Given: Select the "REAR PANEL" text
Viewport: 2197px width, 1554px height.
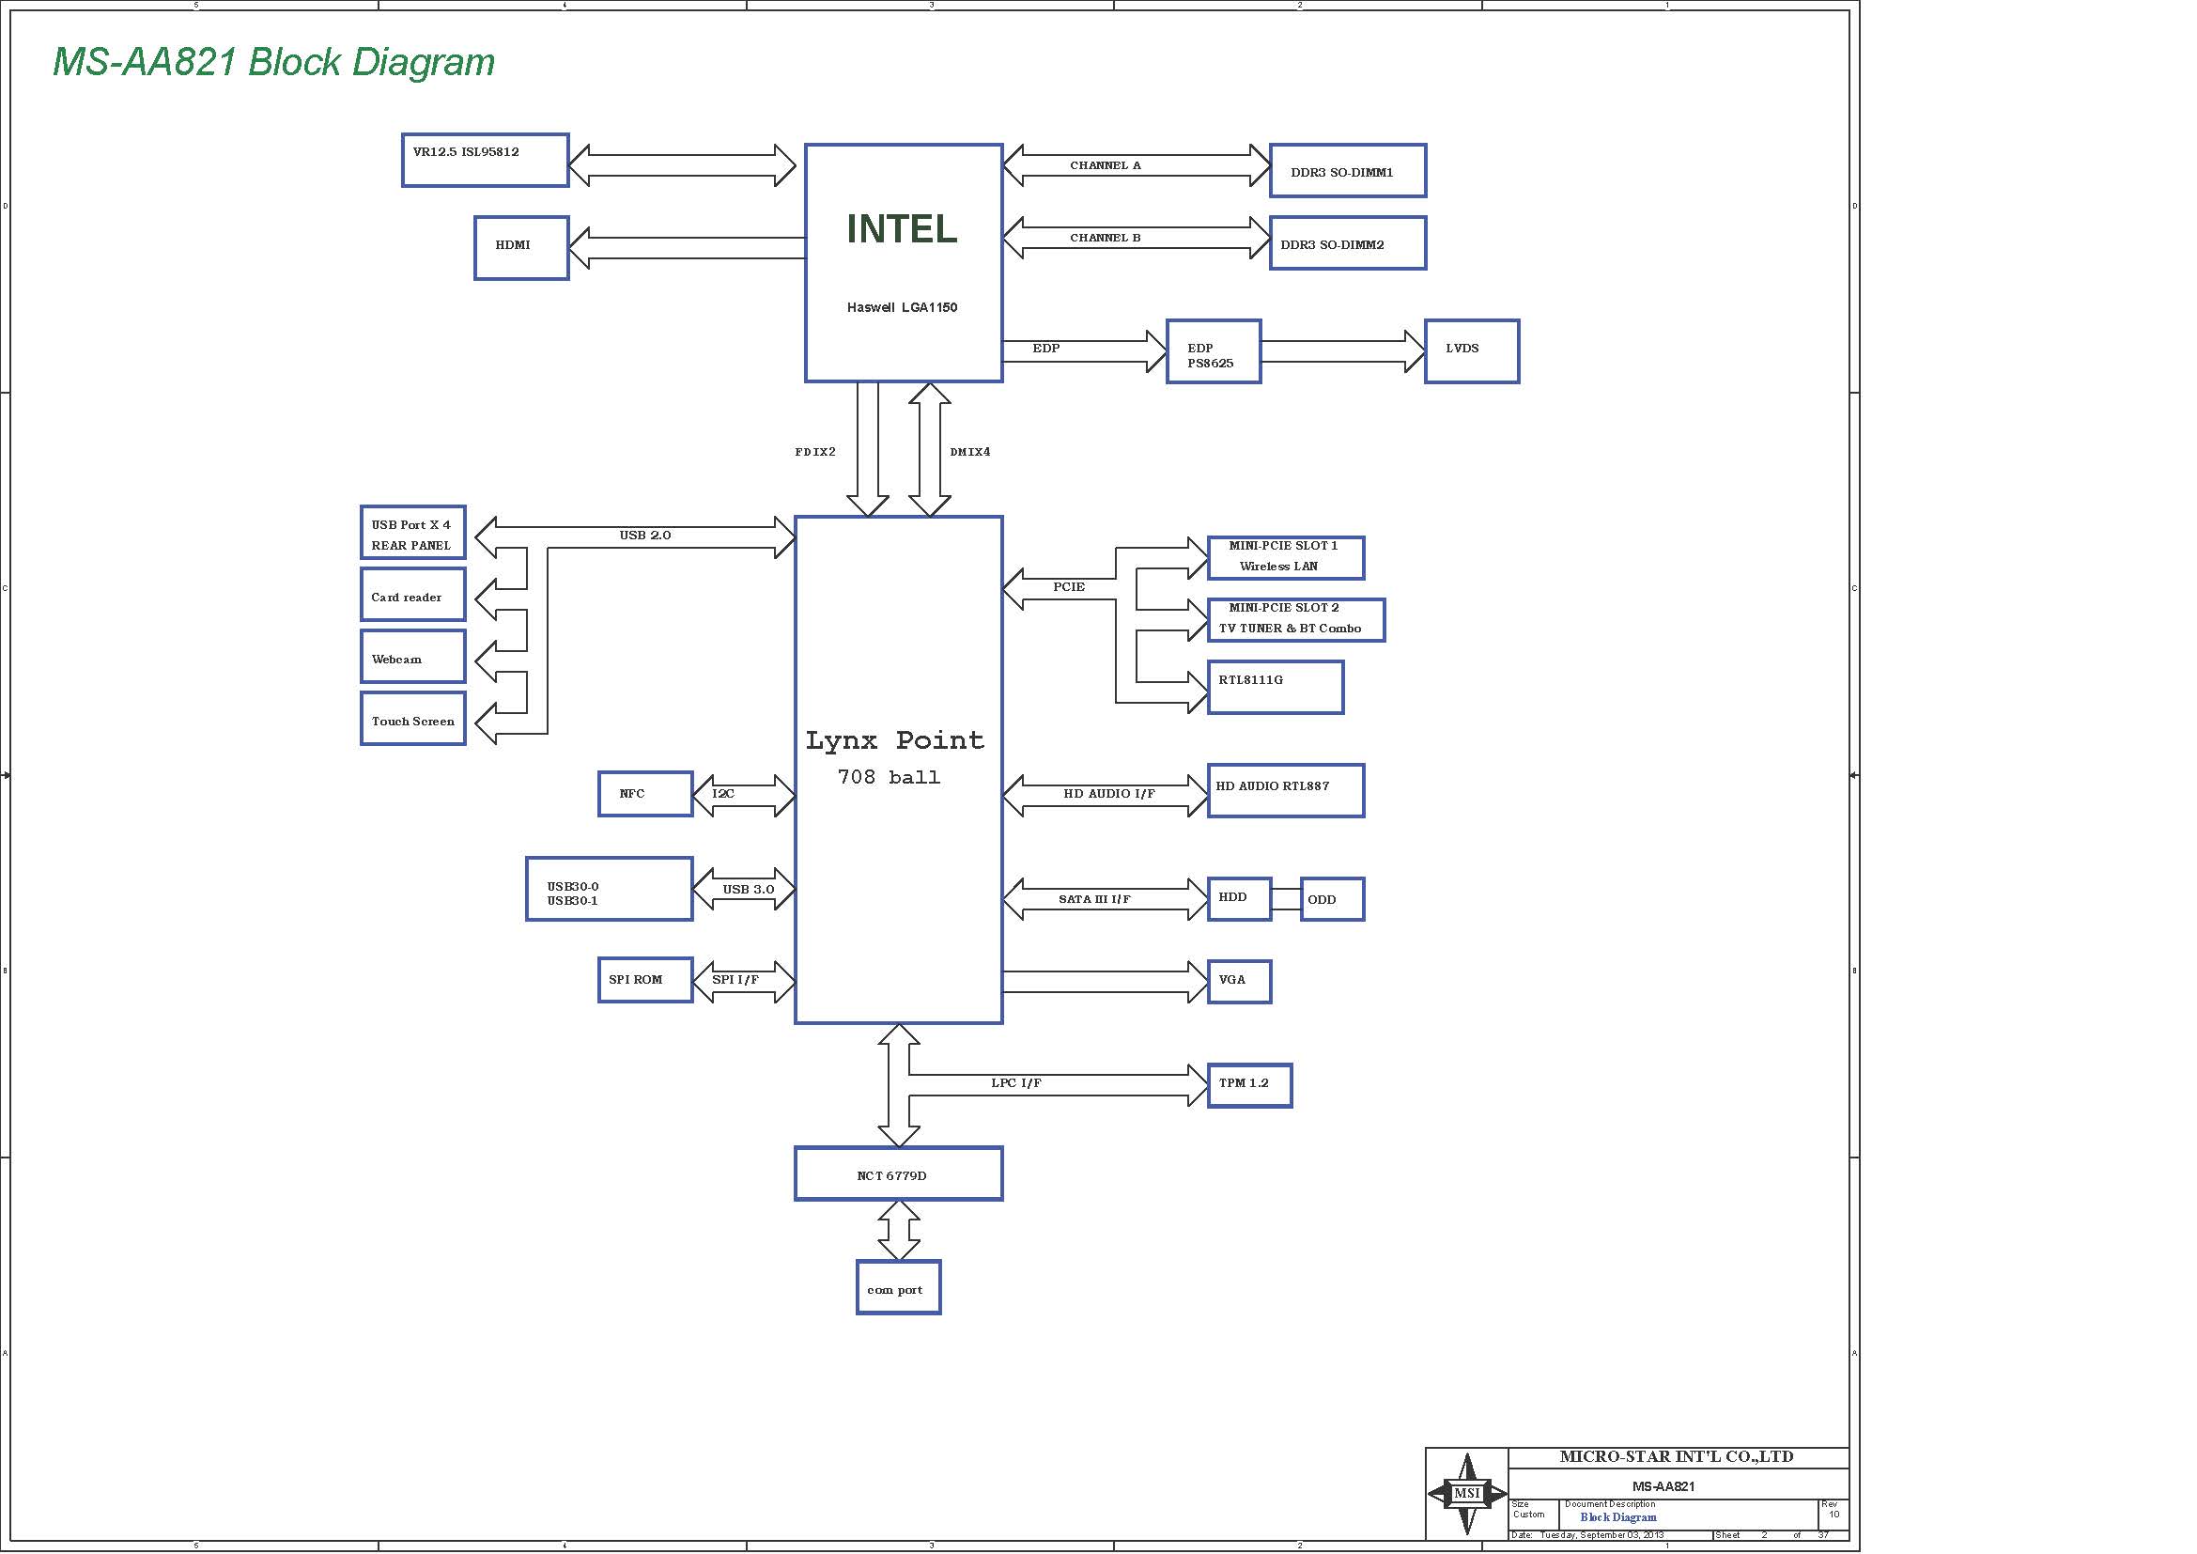Looking at the screenshot, I should 410,546.
